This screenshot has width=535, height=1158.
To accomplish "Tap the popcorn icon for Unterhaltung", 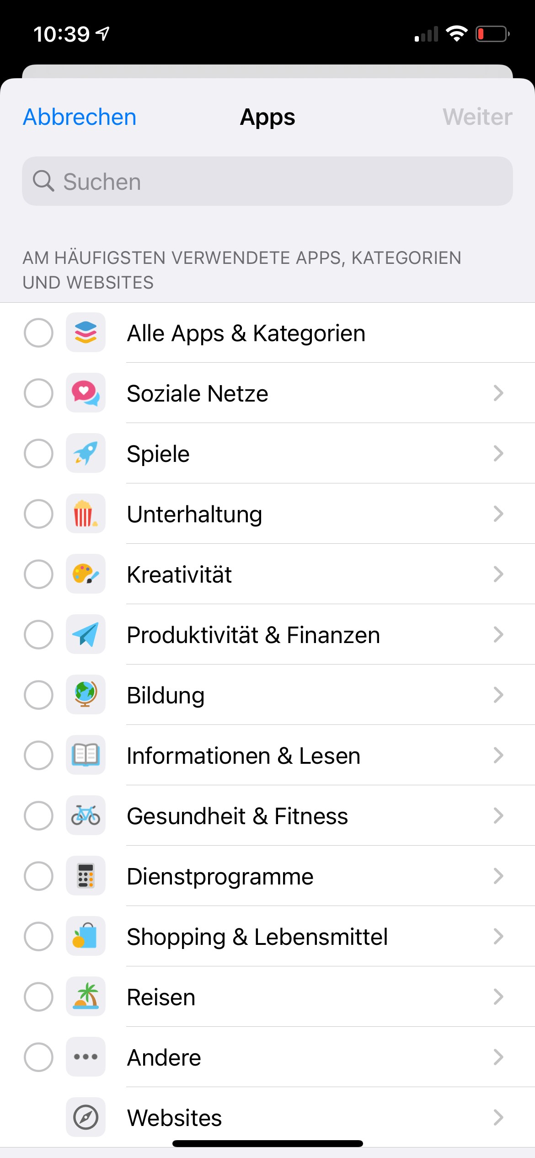I will click(x=86, y=514).
